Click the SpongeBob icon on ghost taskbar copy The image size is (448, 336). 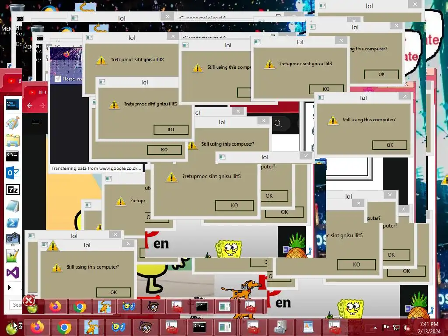coord(128,307)
